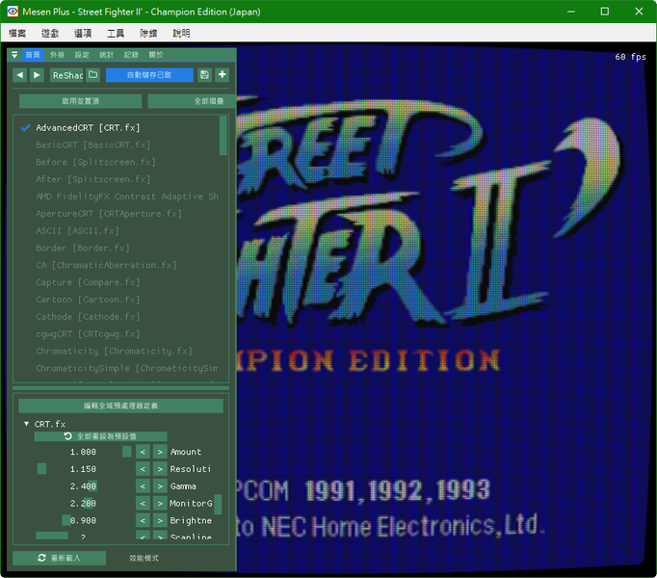Toggle 效能模式 performance mode
Viewport: 657px width, 578px height.
(x=144, y=558)
